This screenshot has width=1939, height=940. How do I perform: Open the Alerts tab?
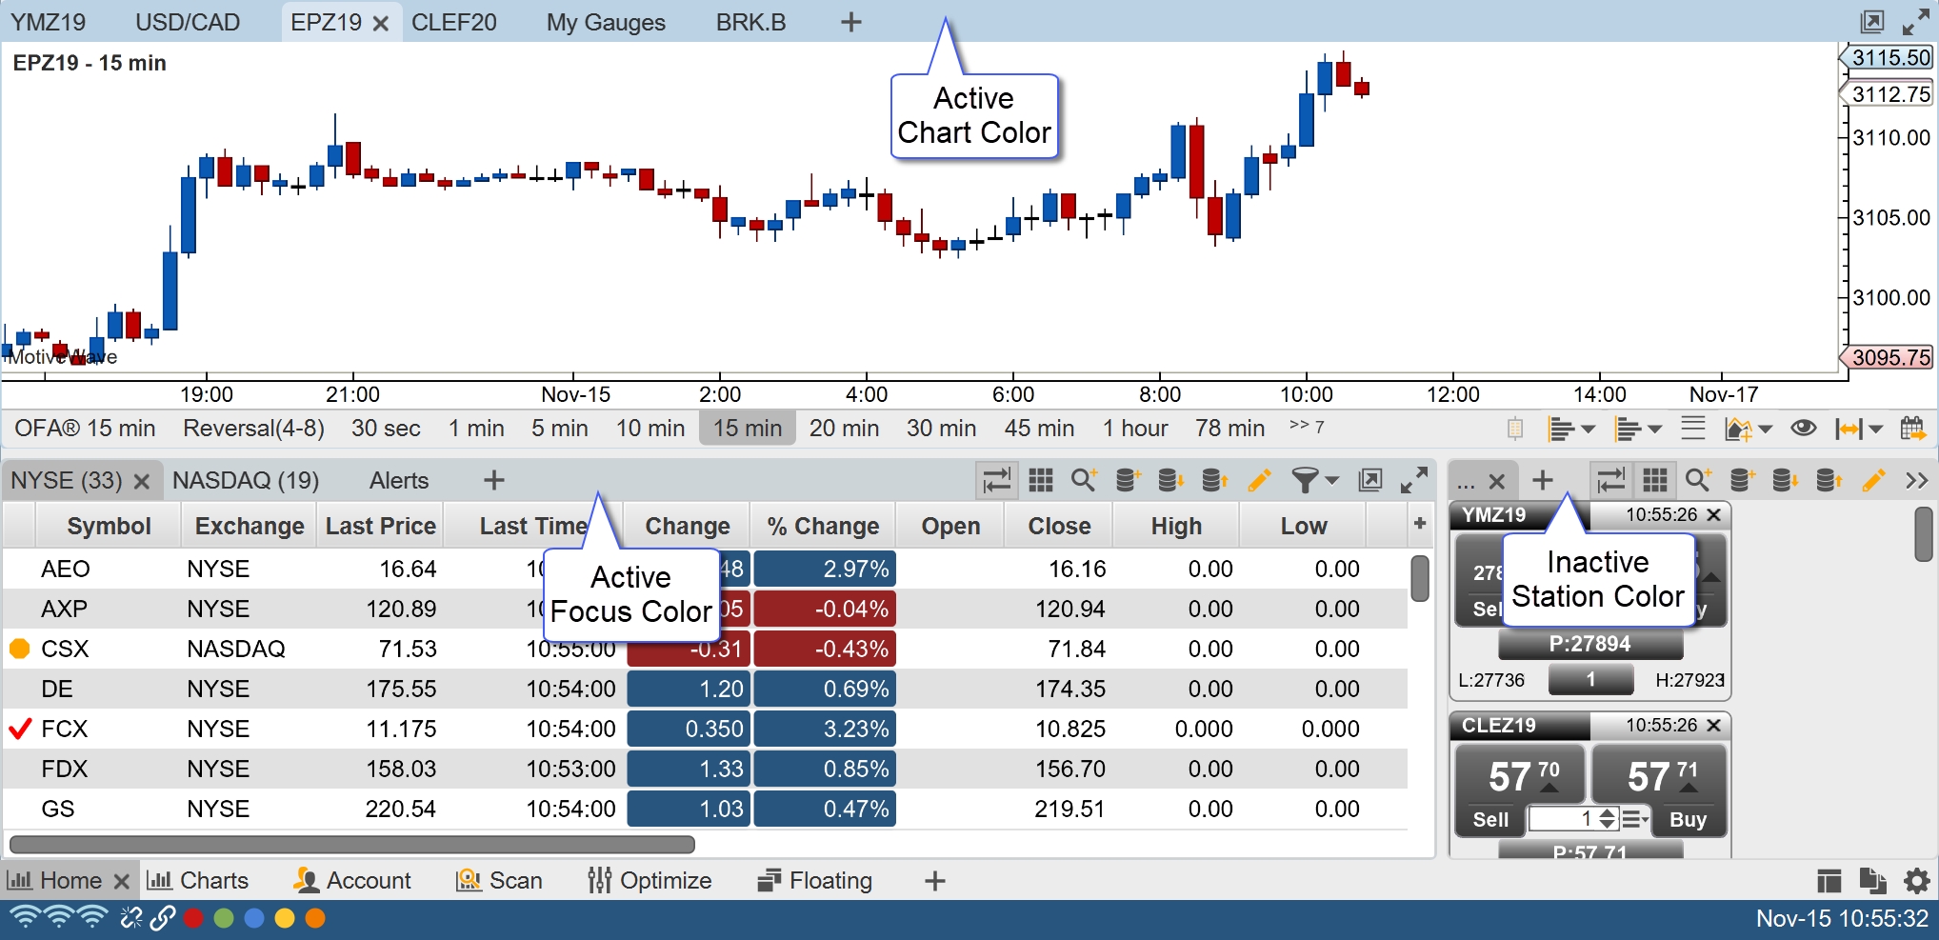(399, 480)
